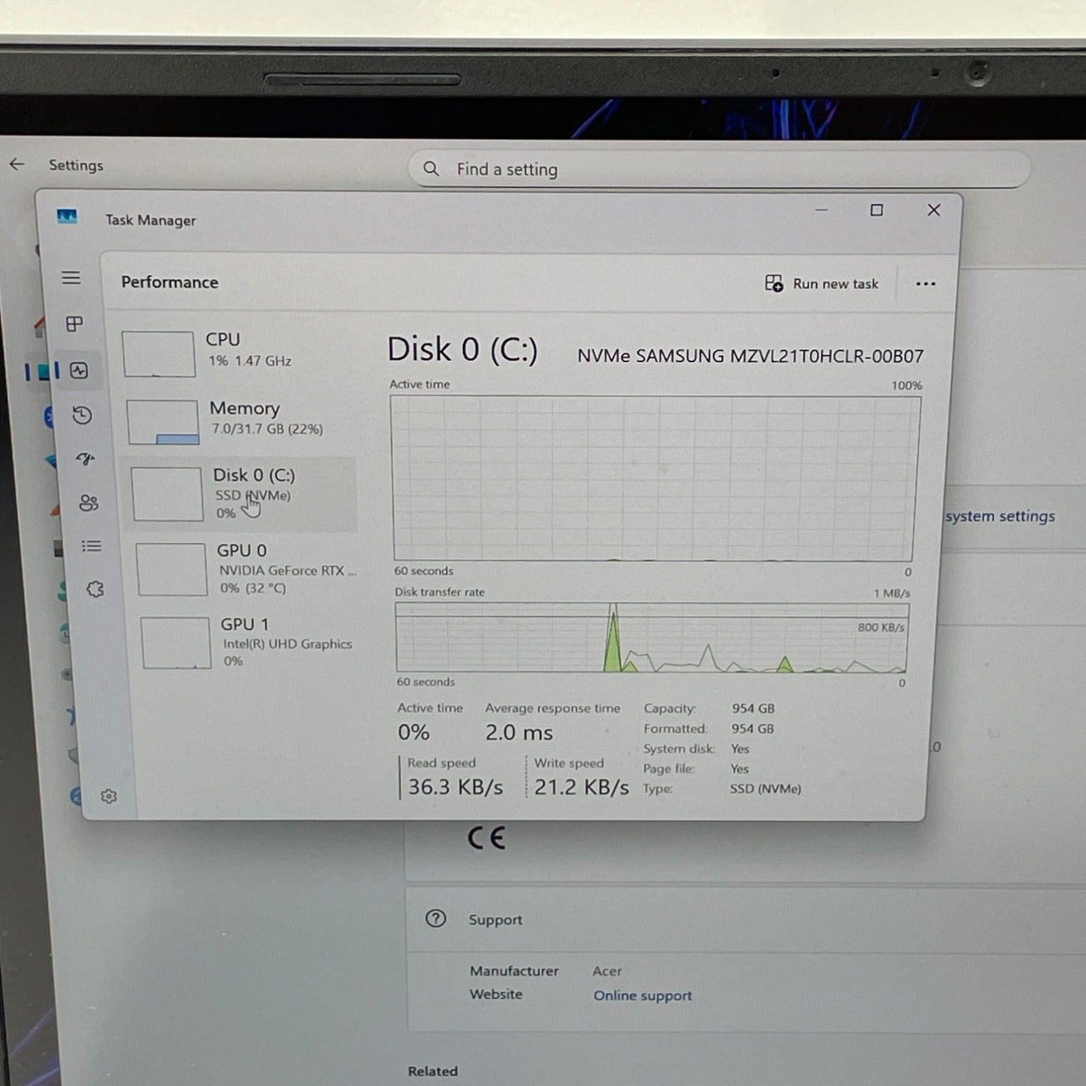The height and width of the screenshot is (1086, 1086).
Task: Select the Performance page icon in sidebar
Action: click(x=78, y=371)
